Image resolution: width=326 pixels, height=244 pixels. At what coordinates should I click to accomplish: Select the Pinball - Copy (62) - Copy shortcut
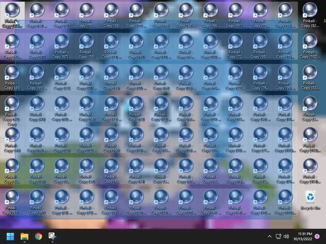(x=12, y=111)
